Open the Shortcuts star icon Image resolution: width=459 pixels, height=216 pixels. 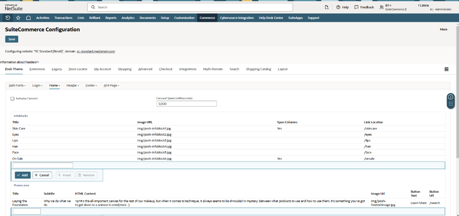click(18, 17)
